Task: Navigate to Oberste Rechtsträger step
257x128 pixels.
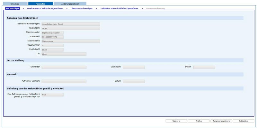Action: tap(82, 8)
